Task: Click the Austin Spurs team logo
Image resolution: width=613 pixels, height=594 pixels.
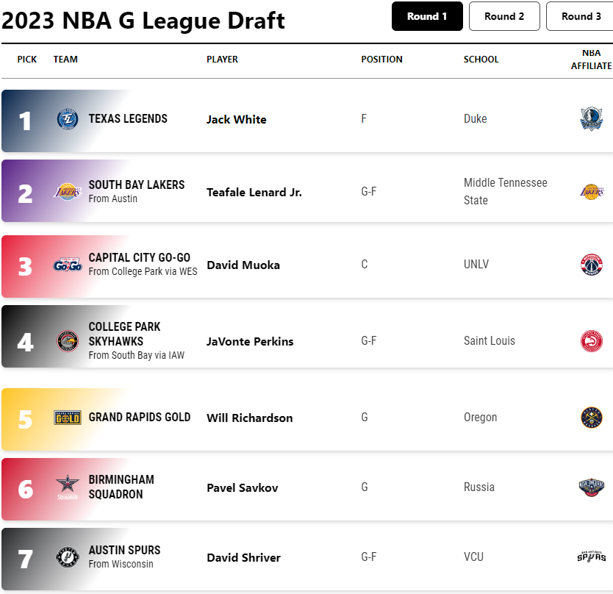Action: [67, 557]
